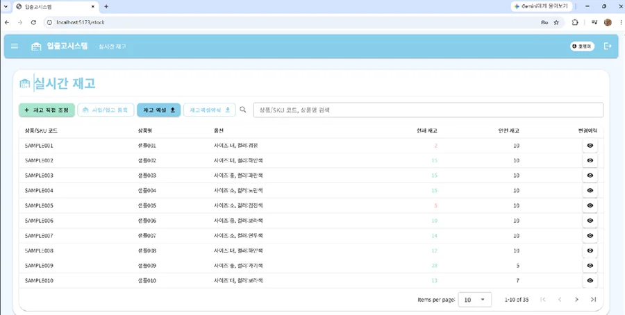Click the browser back arrow
The width and height of the screenshot is (625, 315).
7,22
